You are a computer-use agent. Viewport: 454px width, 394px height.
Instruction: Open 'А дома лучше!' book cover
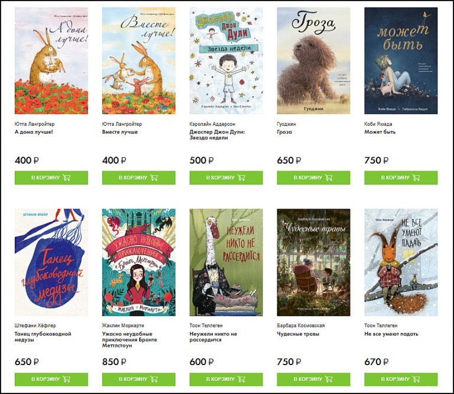(51, 61)
